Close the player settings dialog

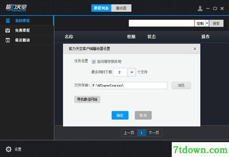pyautogui.click(x=195, y=49)
